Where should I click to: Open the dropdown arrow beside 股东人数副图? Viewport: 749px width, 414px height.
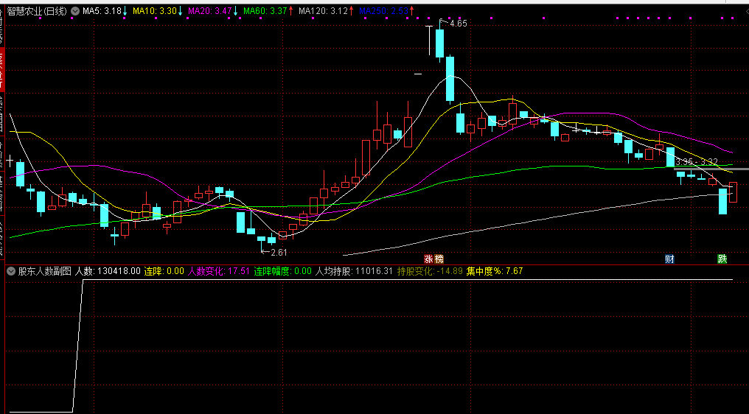[x=11, y=271]
